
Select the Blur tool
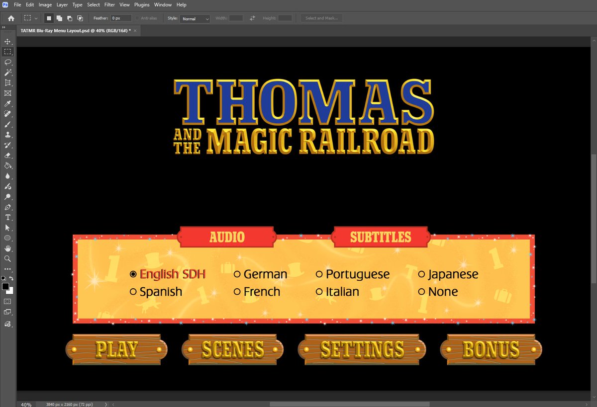[x=8, y=176]
